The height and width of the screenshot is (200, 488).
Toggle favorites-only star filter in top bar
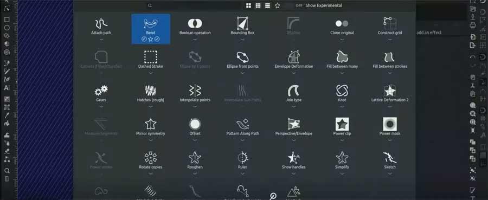[x=277, y=5]
